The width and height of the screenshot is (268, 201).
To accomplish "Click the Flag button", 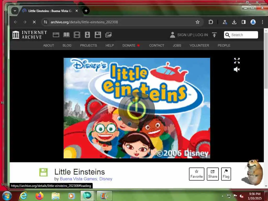I will 226,174.
